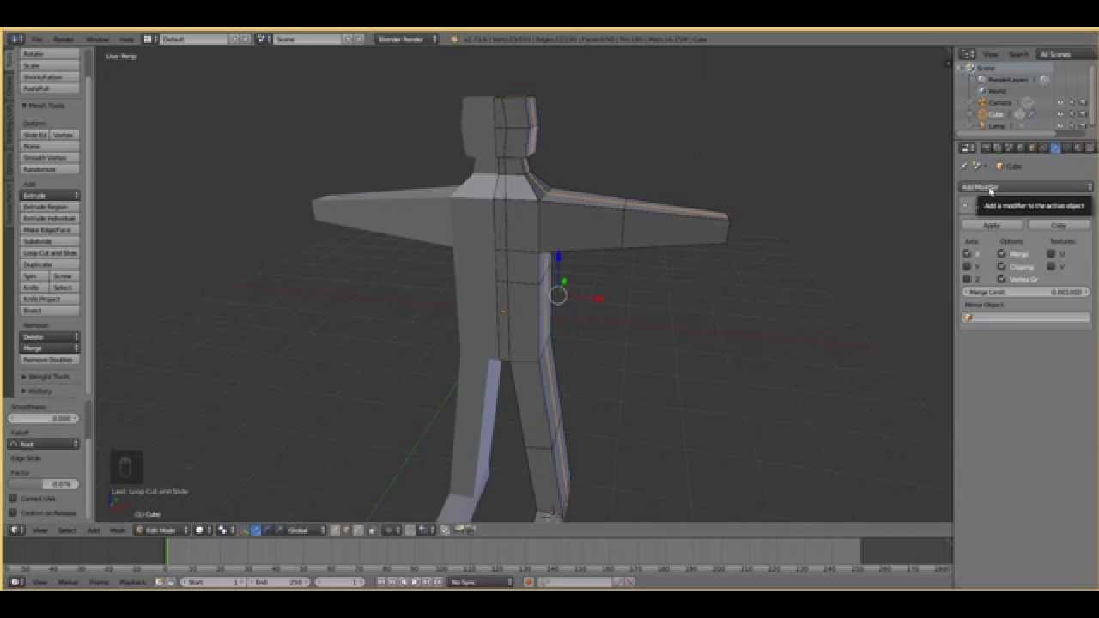The height and width of the screenshot is (618, 1099).
Task: Toggle mirror axis Y checkbox
Action: click(967, 266)
